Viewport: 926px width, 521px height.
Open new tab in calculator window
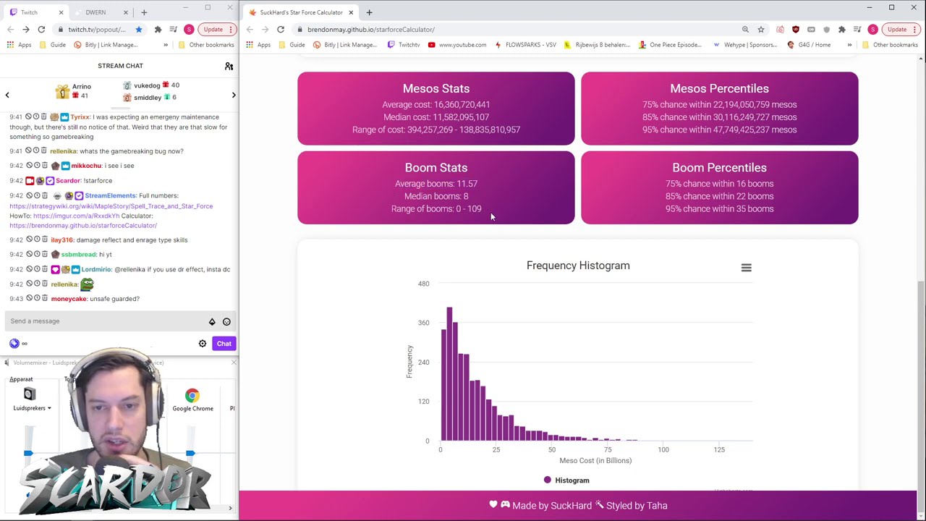click(369, 12)
